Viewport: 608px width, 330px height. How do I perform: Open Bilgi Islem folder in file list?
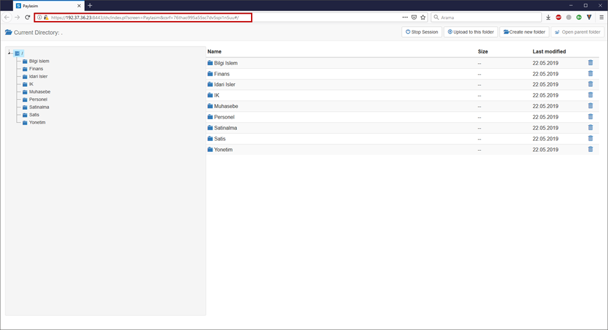(226, 63)
